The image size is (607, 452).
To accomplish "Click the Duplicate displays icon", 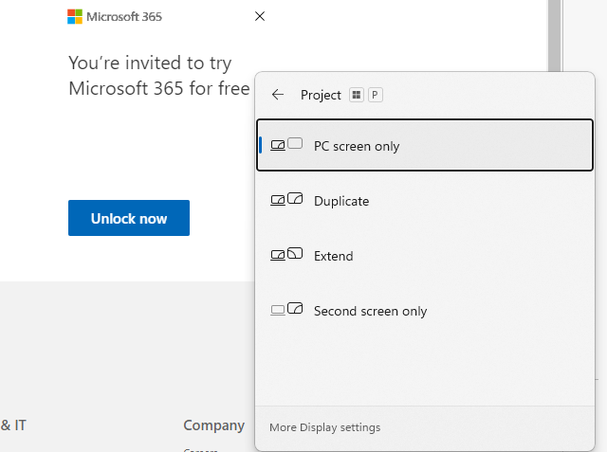I will (x=286, y=200).
